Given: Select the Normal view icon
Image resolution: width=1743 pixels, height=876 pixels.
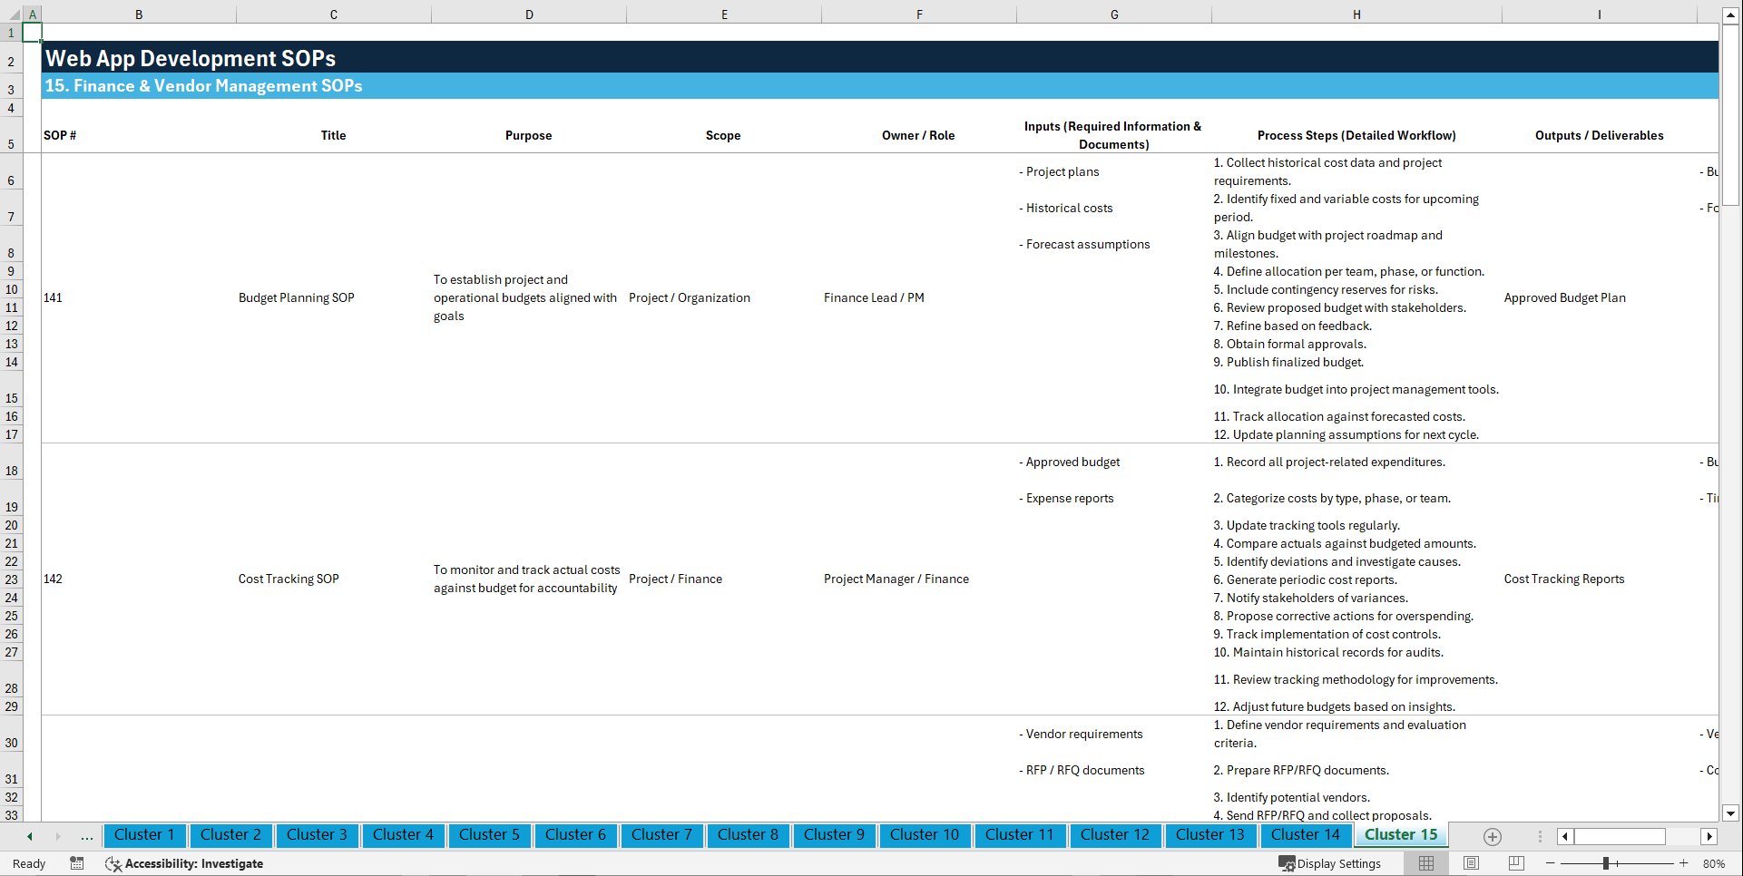Looking at the screenshot, I should pyautogui.click(x=1425, y=863).
